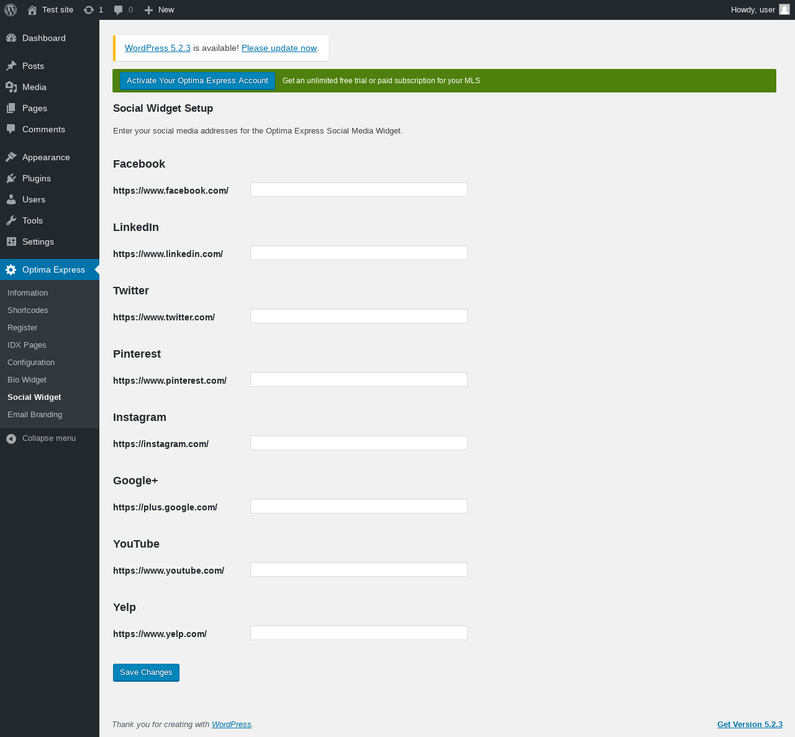Click the home icon beside Test site
The height and width of the screenshot is (737, 795).
[x=32, y=10]
